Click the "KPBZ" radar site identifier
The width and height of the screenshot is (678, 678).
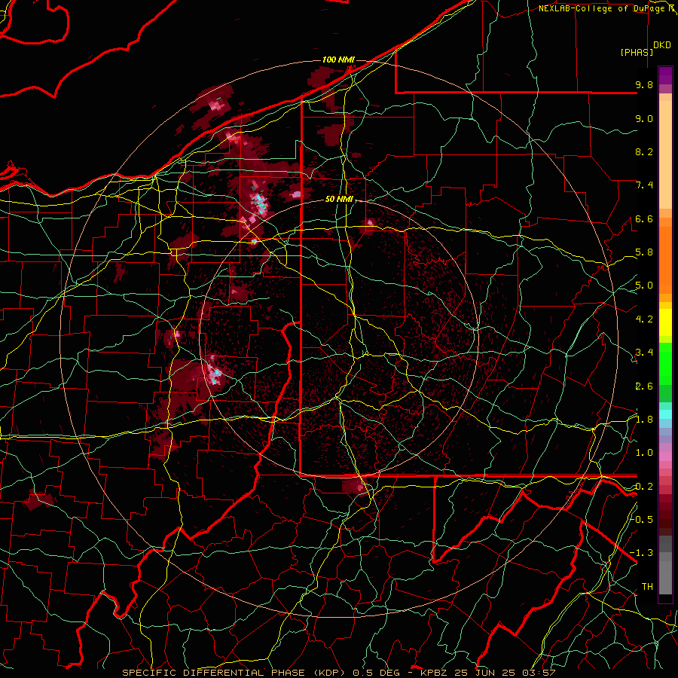coord(435,673)
